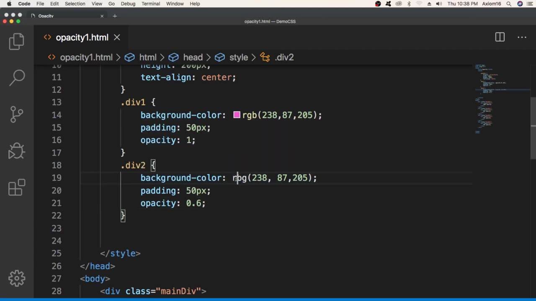Click the style breadcrumb cube icon
Screen dimensions: 536x301
(220, 57)
